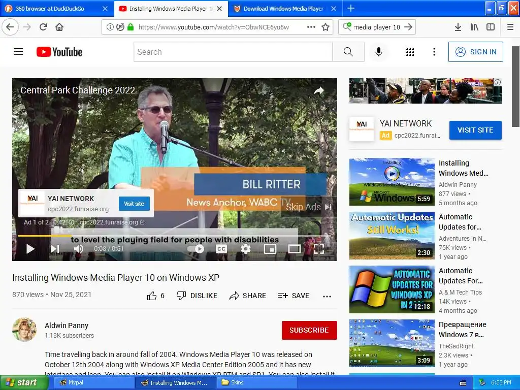The height and width of the screenshot is (390, 520).
Task: Seek on the video progress bar
Action: click(175, 236)
